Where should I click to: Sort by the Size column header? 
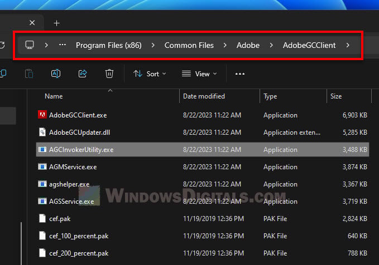336,96
